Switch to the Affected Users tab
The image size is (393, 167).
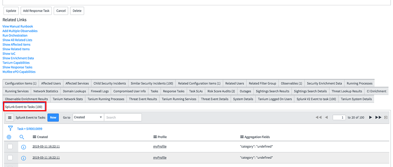tap(51, 83)
